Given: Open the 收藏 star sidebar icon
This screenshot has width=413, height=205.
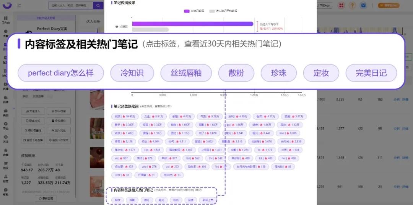Looking at the screenshot, I should click(5, 152).
